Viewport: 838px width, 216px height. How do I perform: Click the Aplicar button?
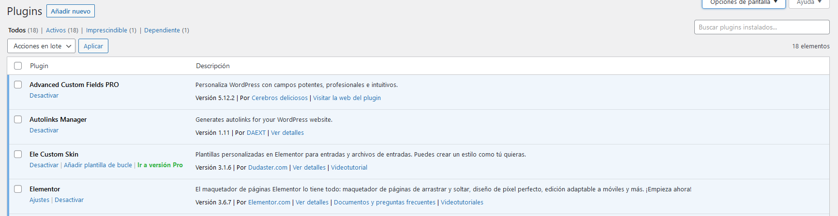pyautogui.click(x=93, y=46)
